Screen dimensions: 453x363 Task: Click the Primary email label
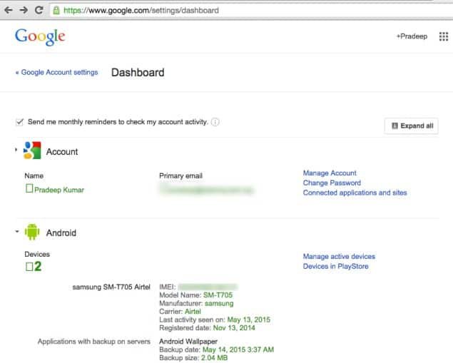tap(180, 176)
